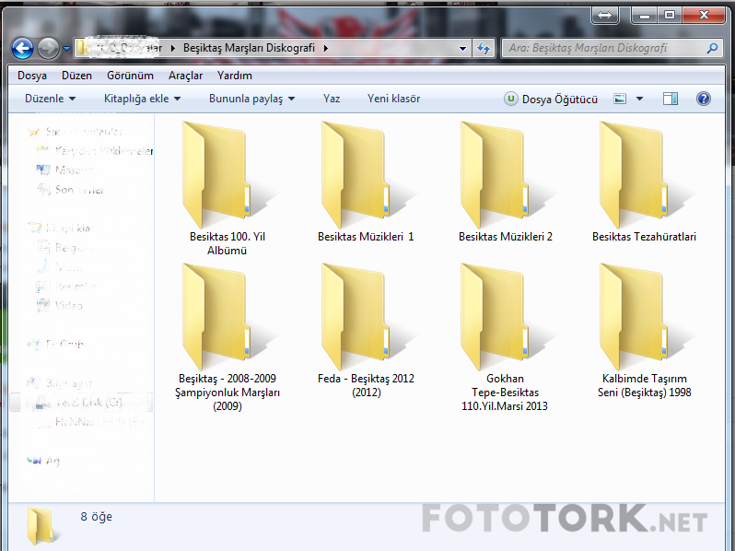
Task: Go back with the Back arrow button
Action: coord(22,48)
